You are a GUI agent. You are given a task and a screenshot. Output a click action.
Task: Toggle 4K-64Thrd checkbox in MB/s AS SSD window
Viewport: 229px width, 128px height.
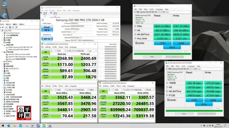tap(135, 34)
